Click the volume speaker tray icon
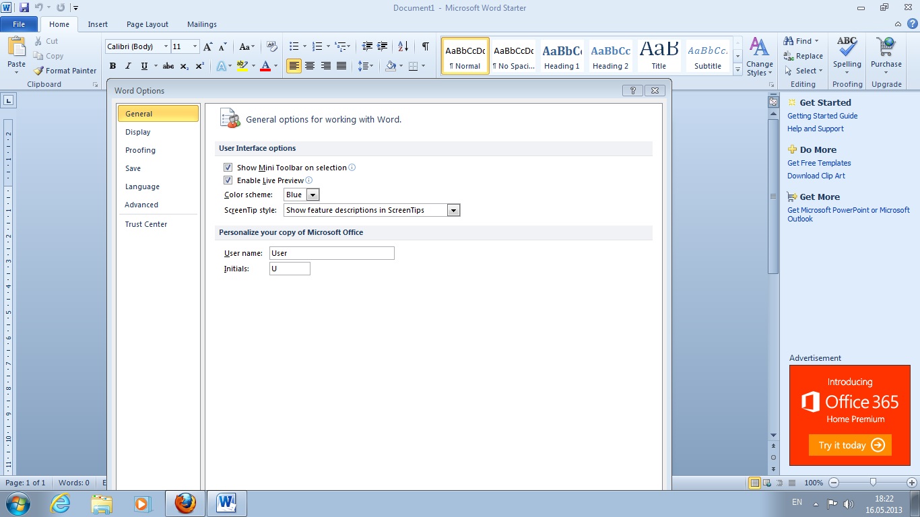The width and height of the screenshot is (920, 517). point(849,504)
